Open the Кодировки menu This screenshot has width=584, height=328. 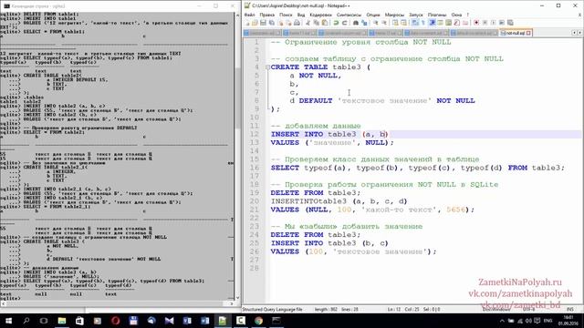tap(320, 15)
